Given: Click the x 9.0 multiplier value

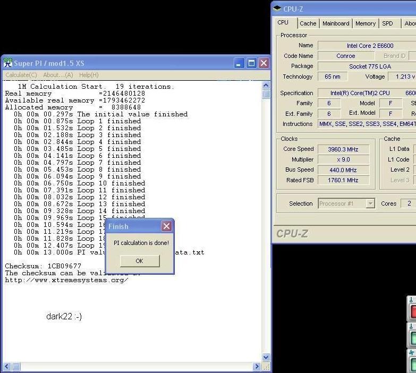Looking at the screenshot, I should (343, 159).
